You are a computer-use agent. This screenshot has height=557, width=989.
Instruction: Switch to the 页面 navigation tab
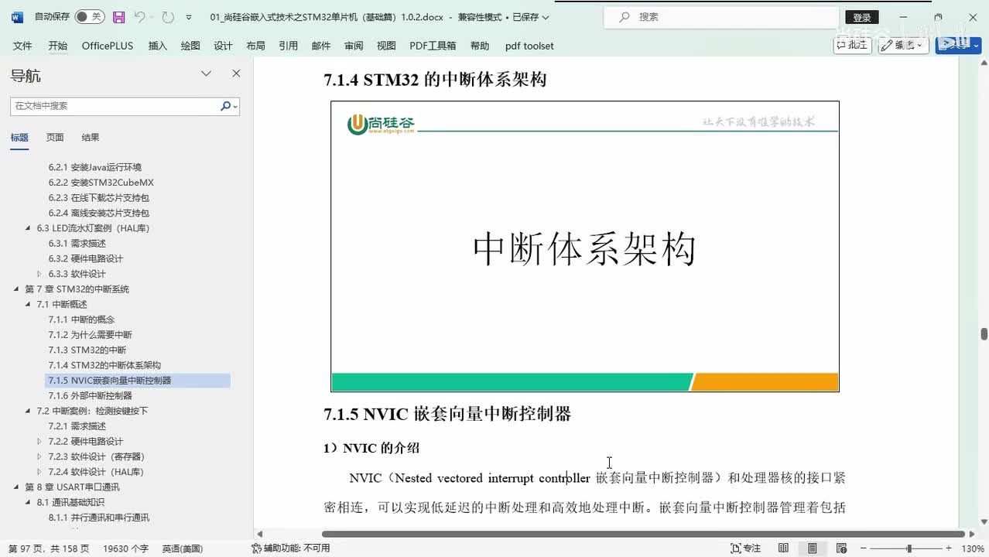pos(55,138)
